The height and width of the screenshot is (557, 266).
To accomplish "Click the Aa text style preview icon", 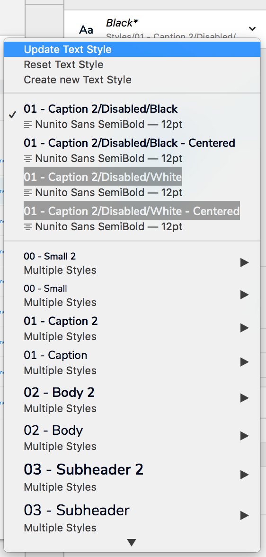I will (86, 29).
